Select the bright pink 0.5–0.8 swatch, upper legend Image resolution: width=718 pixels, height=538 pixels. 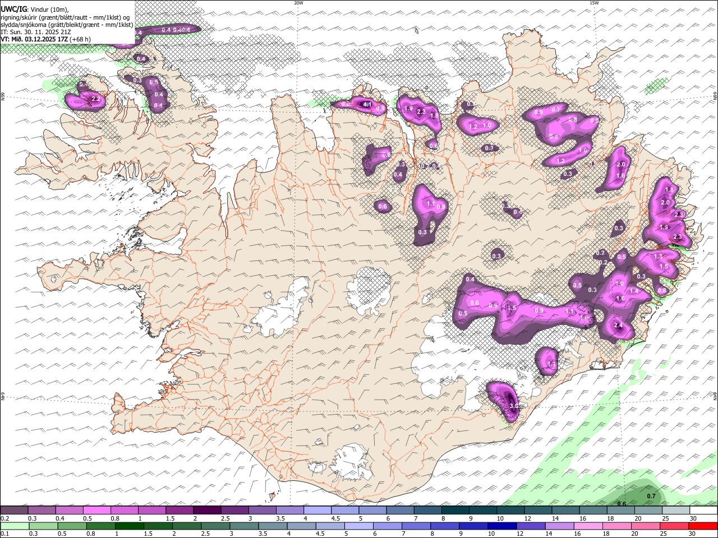pos(96,511)
